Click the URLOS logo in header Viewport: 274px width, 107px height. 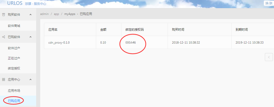(x=15, y=3)
